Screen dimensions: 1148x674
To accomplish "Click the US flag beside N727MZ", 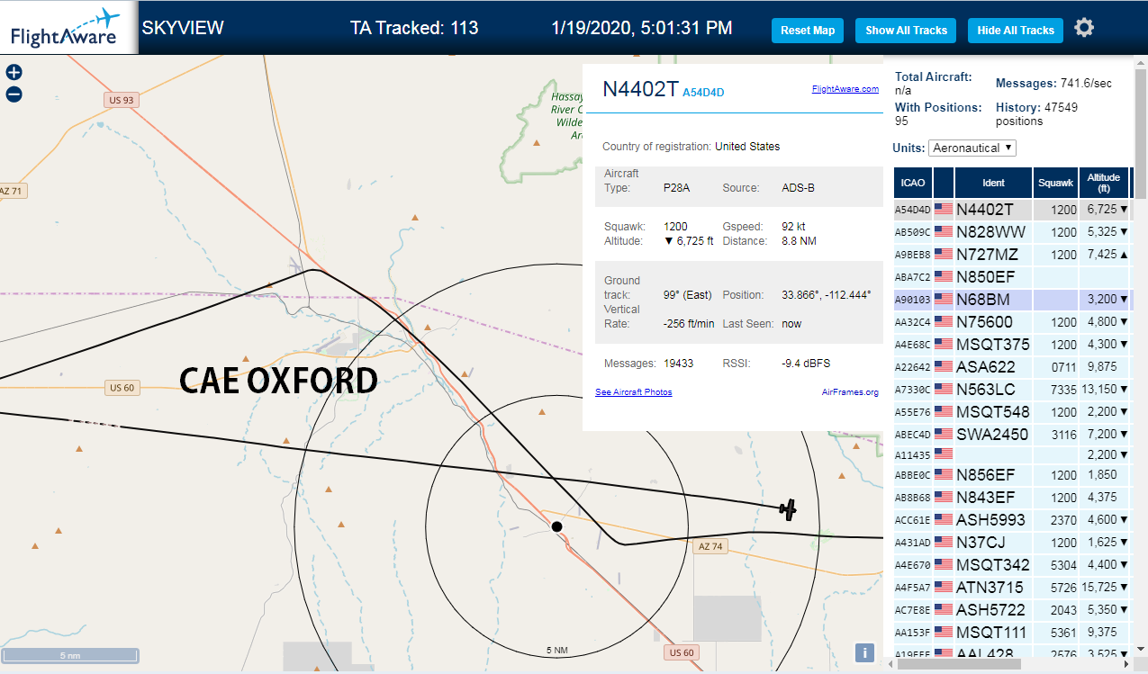I will (x=944, y=255).
